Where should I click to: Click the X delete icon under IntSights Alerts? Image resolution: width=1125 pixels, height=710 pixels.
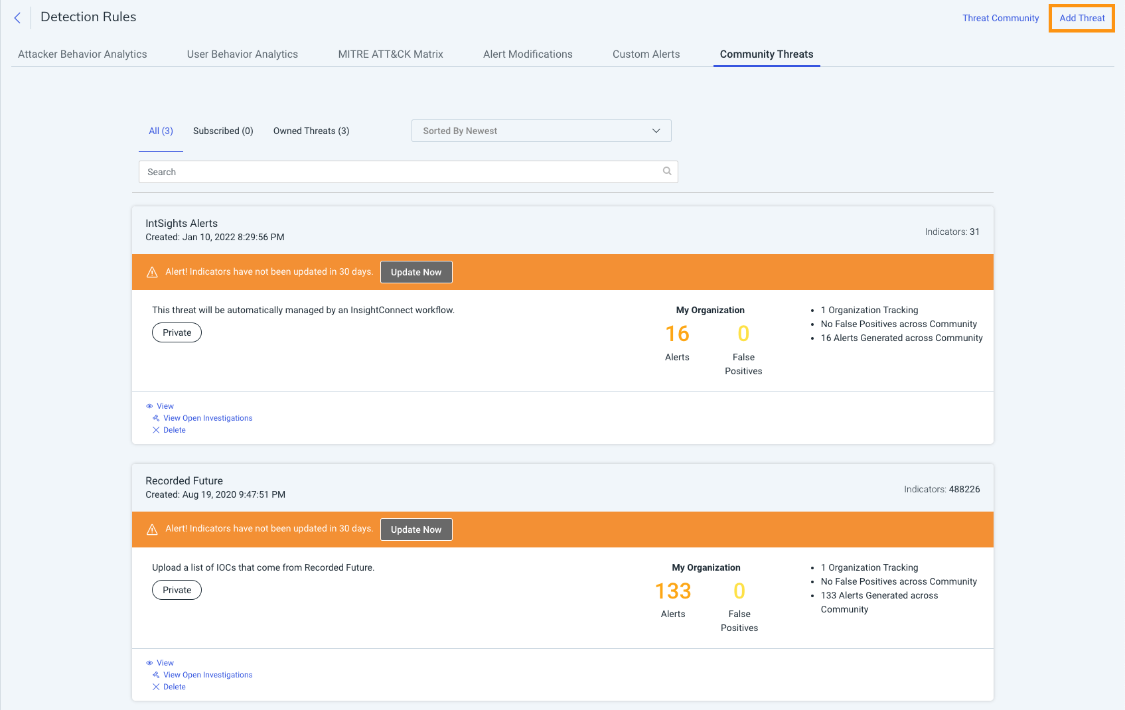(156, 430)
